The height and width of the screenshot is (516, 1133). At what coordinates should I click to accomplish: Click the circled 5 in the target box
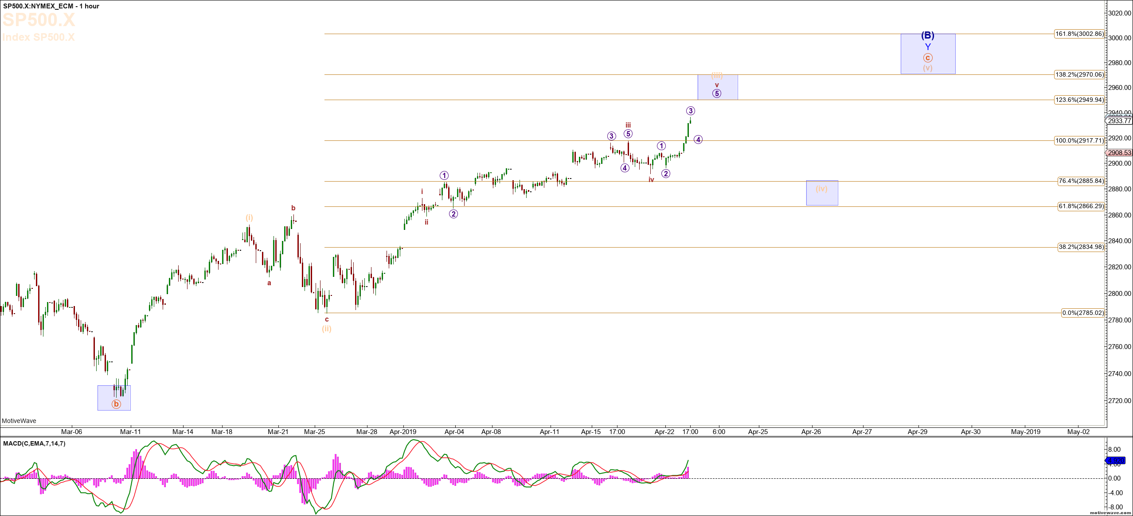[717, 93]
